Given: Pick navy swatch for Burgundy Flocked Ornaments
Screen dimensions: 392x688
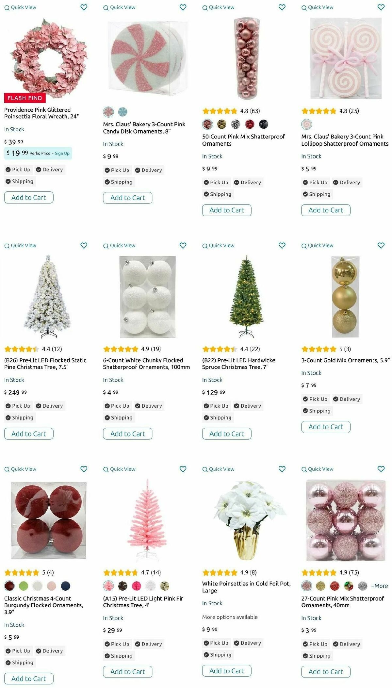Looking at the screenshot, I should (66, 586).
